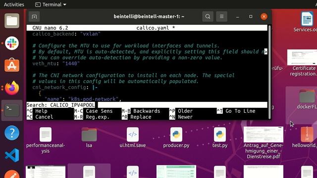Click the terminal window title text
Viewport: 317px width, 178px height.
(x=149, y=16)
